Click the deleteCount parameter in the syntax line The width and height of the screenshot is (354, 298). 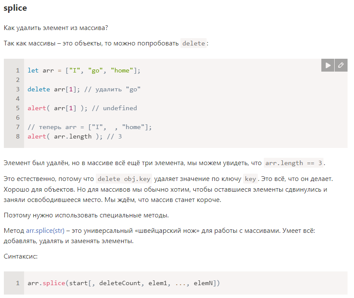(x=120, y=283)
